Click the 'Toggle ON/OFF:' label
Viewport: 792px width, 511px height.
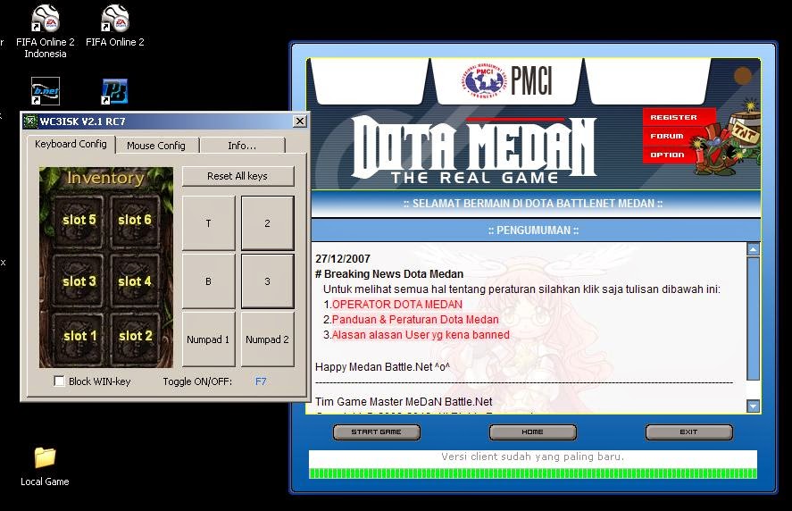(x=197, y=381)
